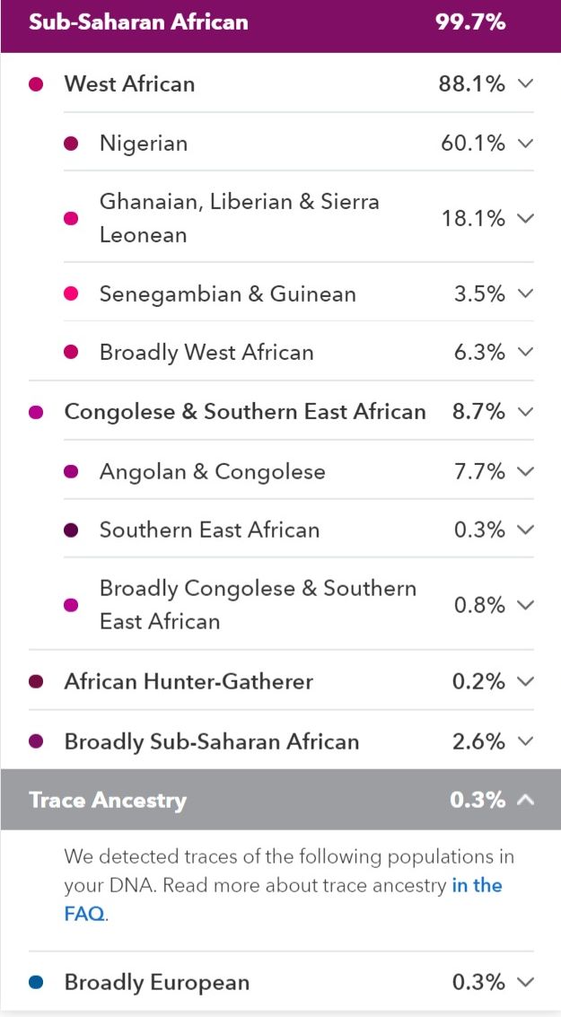Select Broadly Congolese & Southern East African row
The image size is (561, 1017).
pos(299,604)
